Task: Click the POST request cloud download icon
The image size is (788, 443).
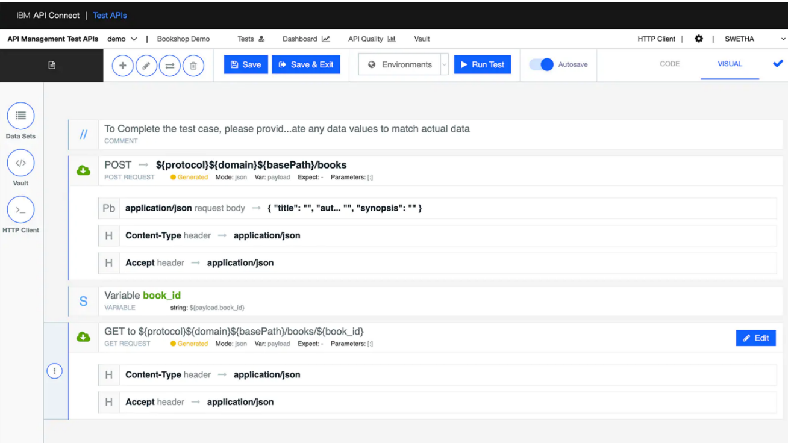Action: point(83,170)
